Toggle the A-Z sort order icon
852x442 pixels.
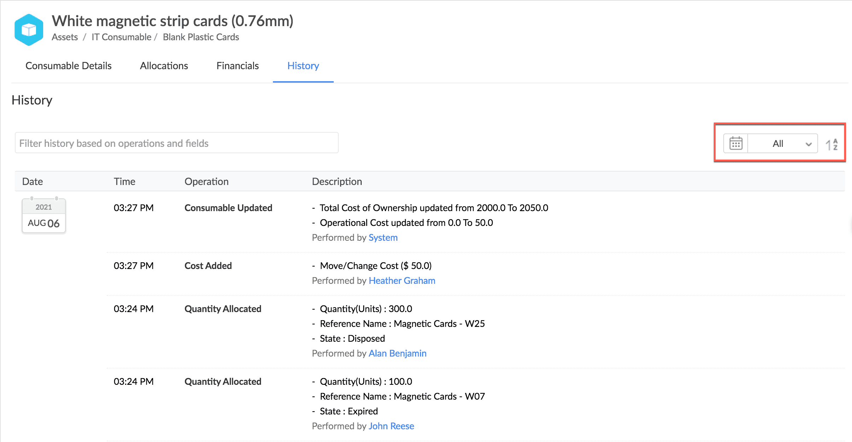(x=831, y=144)
